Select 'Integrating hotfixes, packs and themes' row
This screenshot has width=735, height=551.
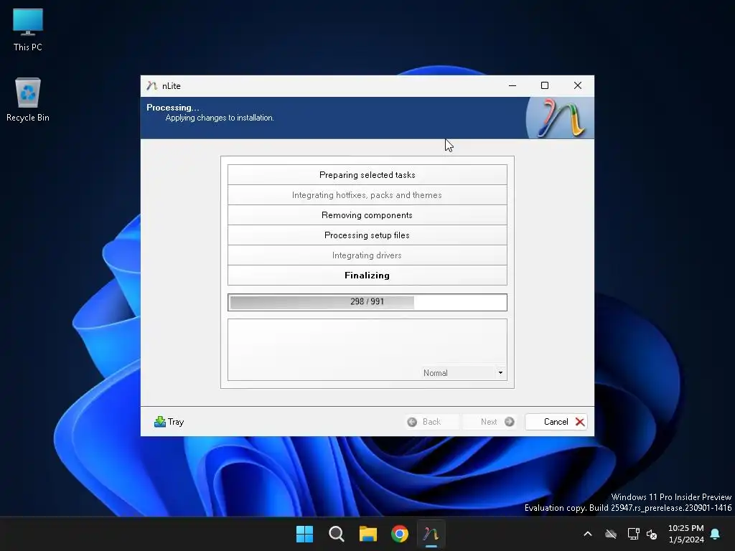(367, 195)
